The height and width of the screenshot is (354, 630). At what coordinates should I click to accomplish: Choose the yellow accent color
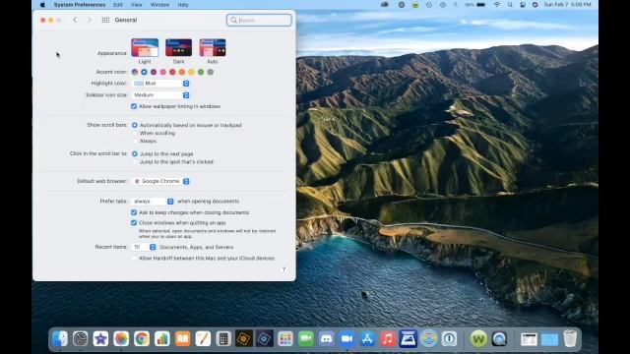coord(191,72)
